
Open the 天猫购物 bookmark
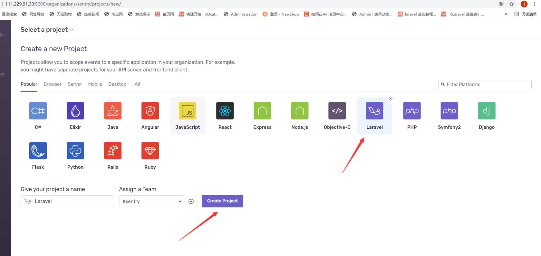click(x=61, y=14)
